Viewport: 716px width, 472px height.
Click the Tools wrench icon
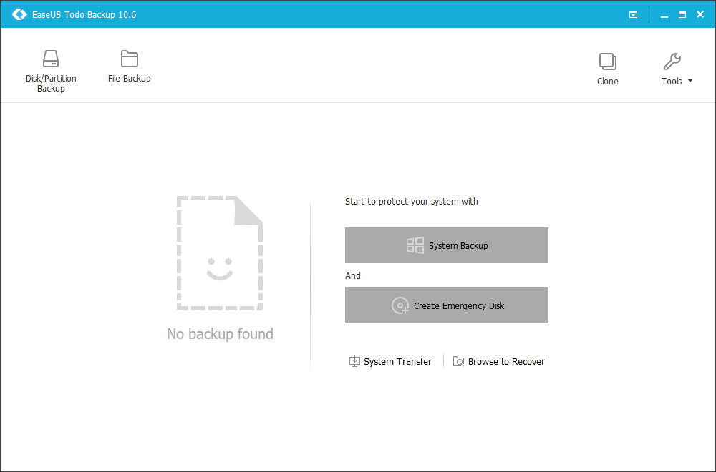pyautogui.click(x=672, y=62)
